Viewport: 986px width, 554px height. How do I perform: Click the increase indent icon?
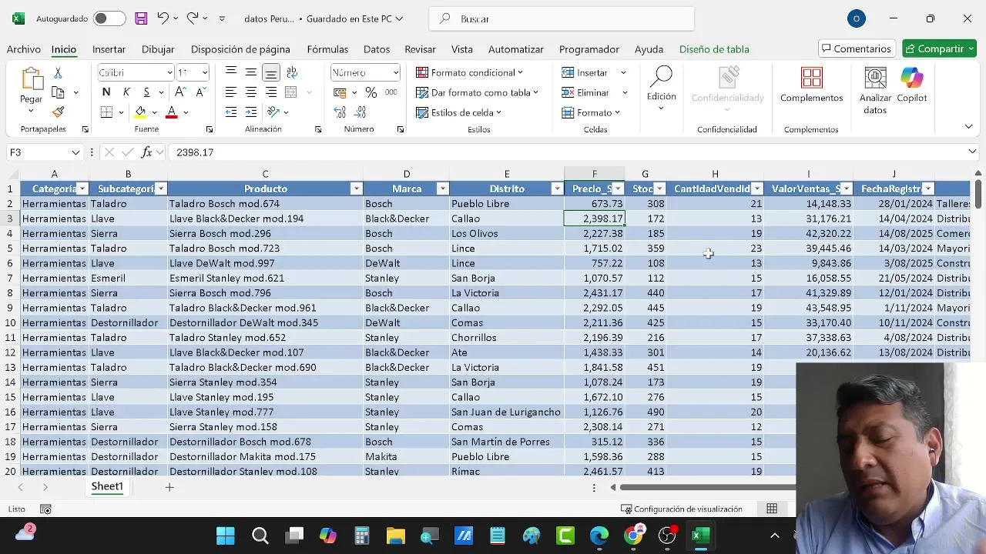(250, 112)
